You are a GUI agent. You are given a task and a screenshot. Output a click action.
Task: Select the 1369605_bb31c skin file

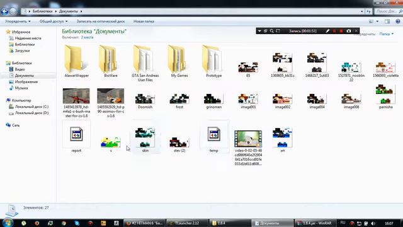pyautogui.click(x=283, y=65)
